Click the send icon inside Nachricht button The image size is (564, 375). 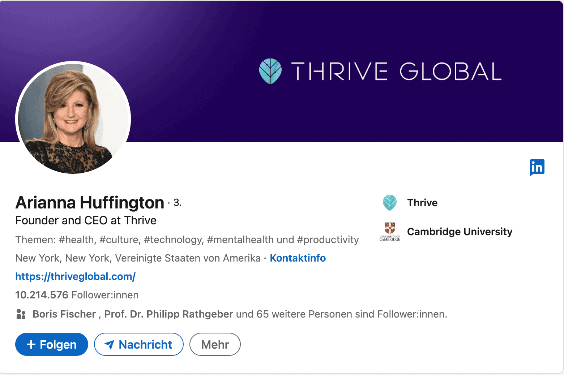point(110,344)
